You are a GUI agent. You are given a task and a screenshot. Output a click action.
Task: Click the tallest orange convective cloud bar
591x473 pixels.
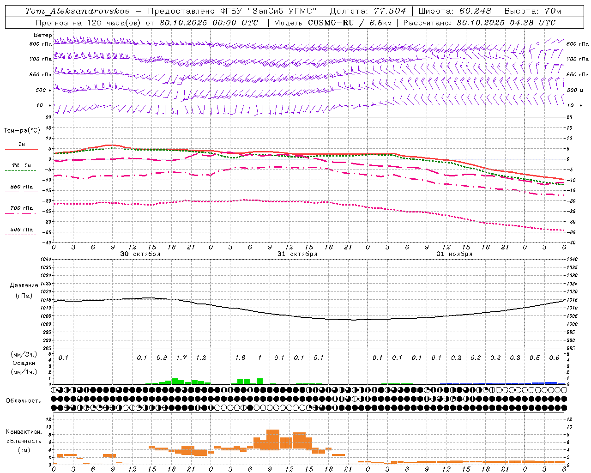(273, 440)
